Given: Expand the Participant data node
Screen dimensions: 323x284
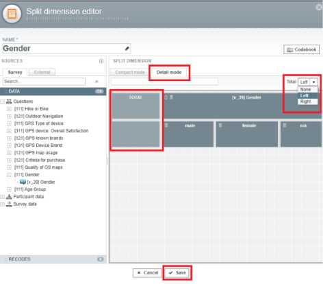Looking at the screenshot, I should [x=3, y=197].
